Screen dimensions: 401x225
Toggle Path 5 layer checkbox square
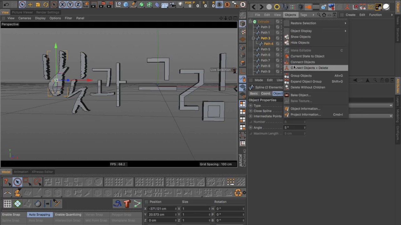point(277,49)
